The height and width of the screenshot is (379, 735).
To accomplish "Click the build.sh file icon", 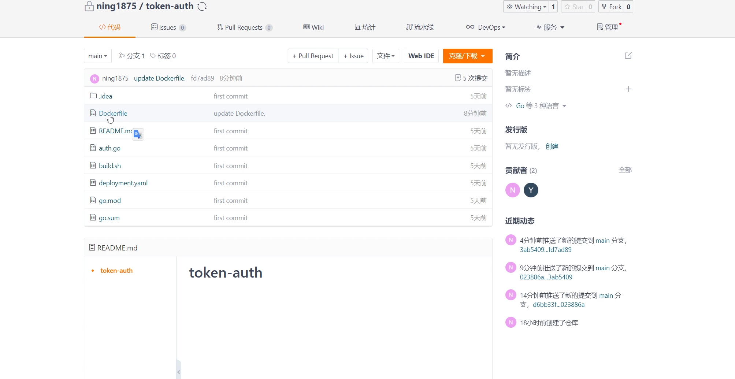I will 93,166.
